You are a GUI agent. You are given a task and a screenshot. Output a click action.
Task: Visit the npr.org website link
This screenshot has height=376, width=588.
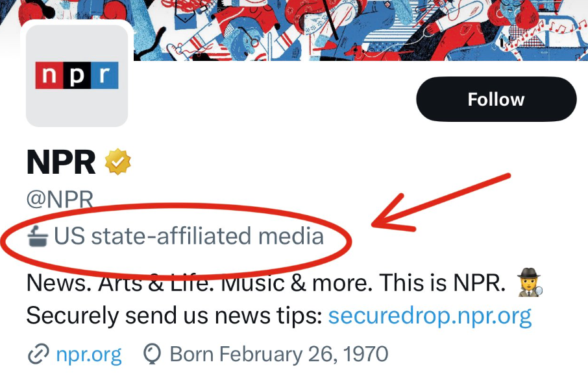click(x=89, y=355)
